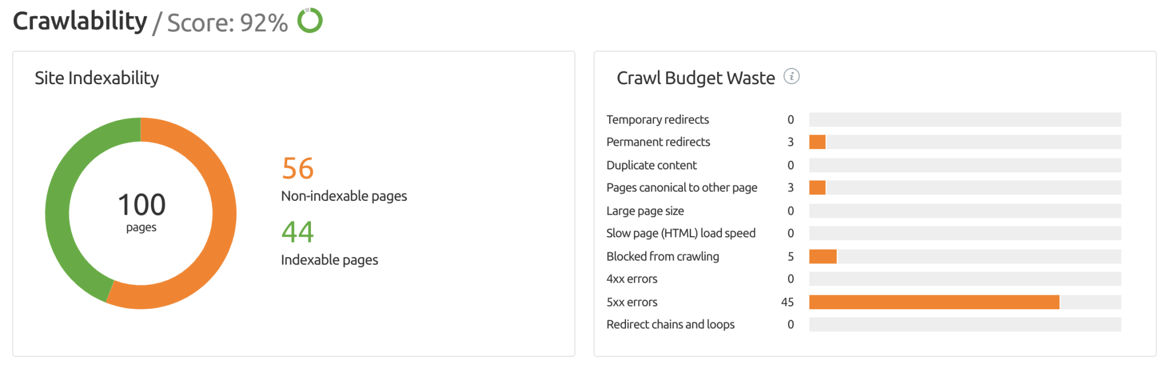Open Redirect chains and loops row
This screenshot has height=365, width=1172.
pyautogui.click(x=863, y=324)
